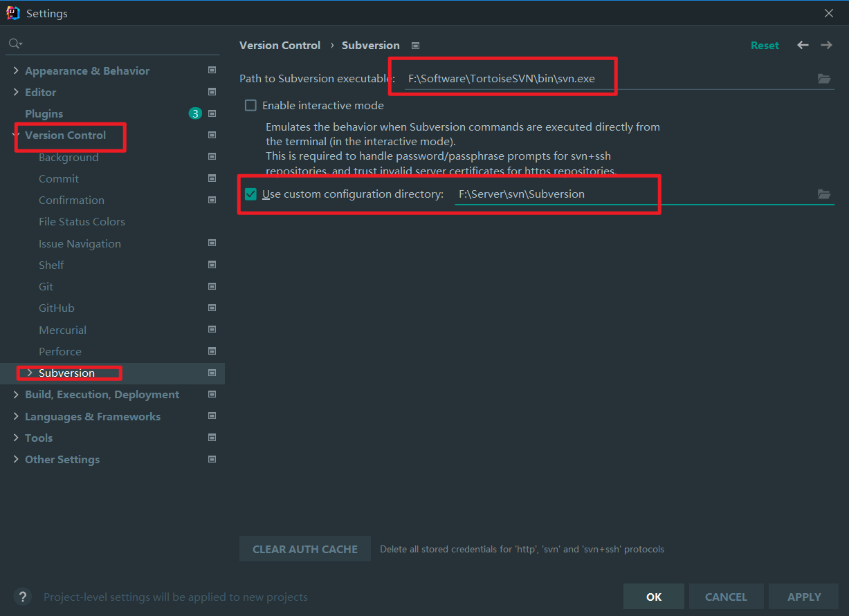The height and width of the screenshot is (616, 849).
Task: Expand Build, Execution, Deployment section
Action: click(16, 394)
